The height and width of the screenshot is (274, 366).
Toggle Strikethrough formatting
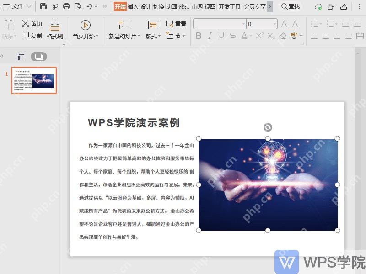[x=233, y=36]
